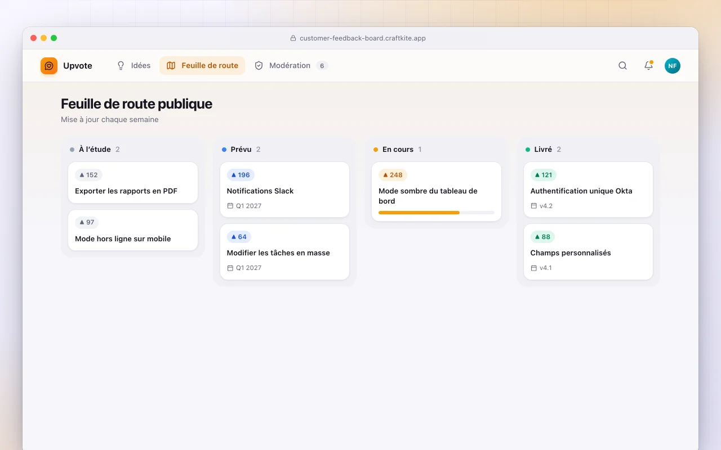Click the progress bar on Mode sombre card
The height and width of the screenshot is (450, 721).
437,213
